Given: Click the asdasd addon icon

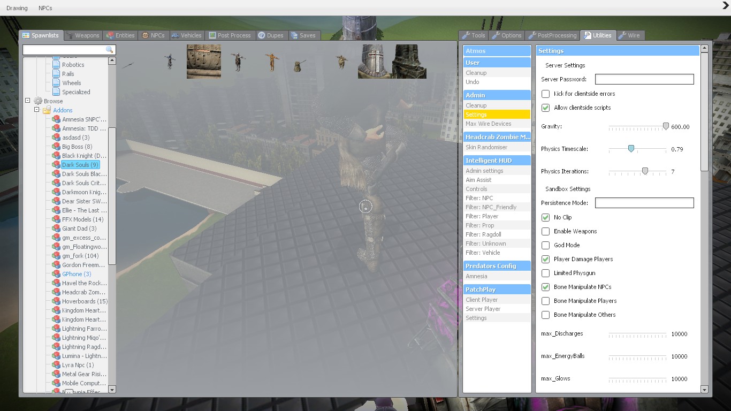Looking at the screenshot, I should click(56, 138).
